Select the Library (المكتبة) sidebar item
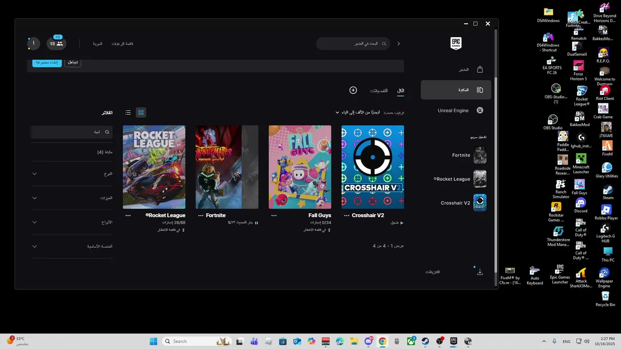The height and width of the screenshot is (349, 621). (x=456, y=90)
